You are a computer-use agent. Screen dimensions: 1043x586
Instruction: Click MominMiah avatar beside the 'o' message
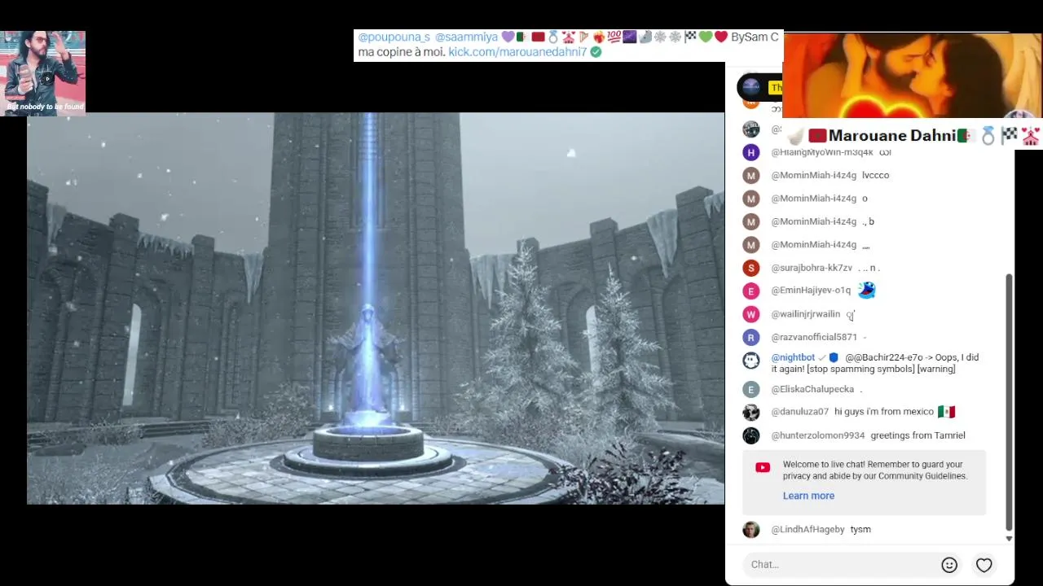751,199
